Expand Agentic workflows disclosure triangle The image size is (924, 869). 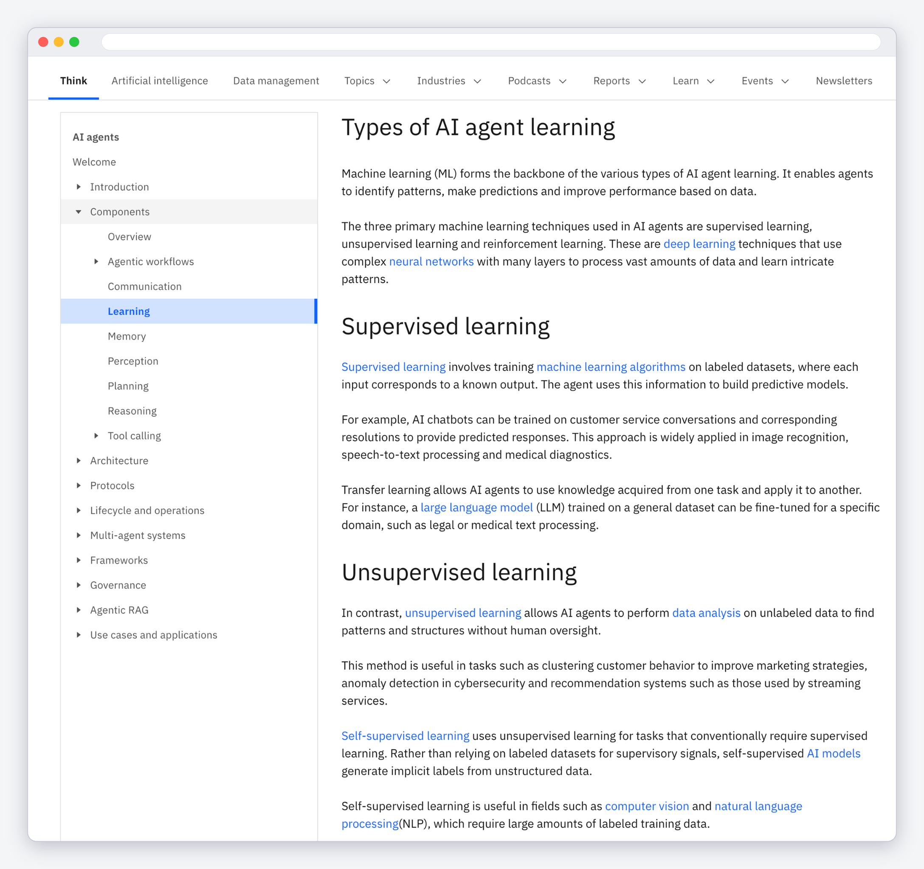click(x=96, y=261)
